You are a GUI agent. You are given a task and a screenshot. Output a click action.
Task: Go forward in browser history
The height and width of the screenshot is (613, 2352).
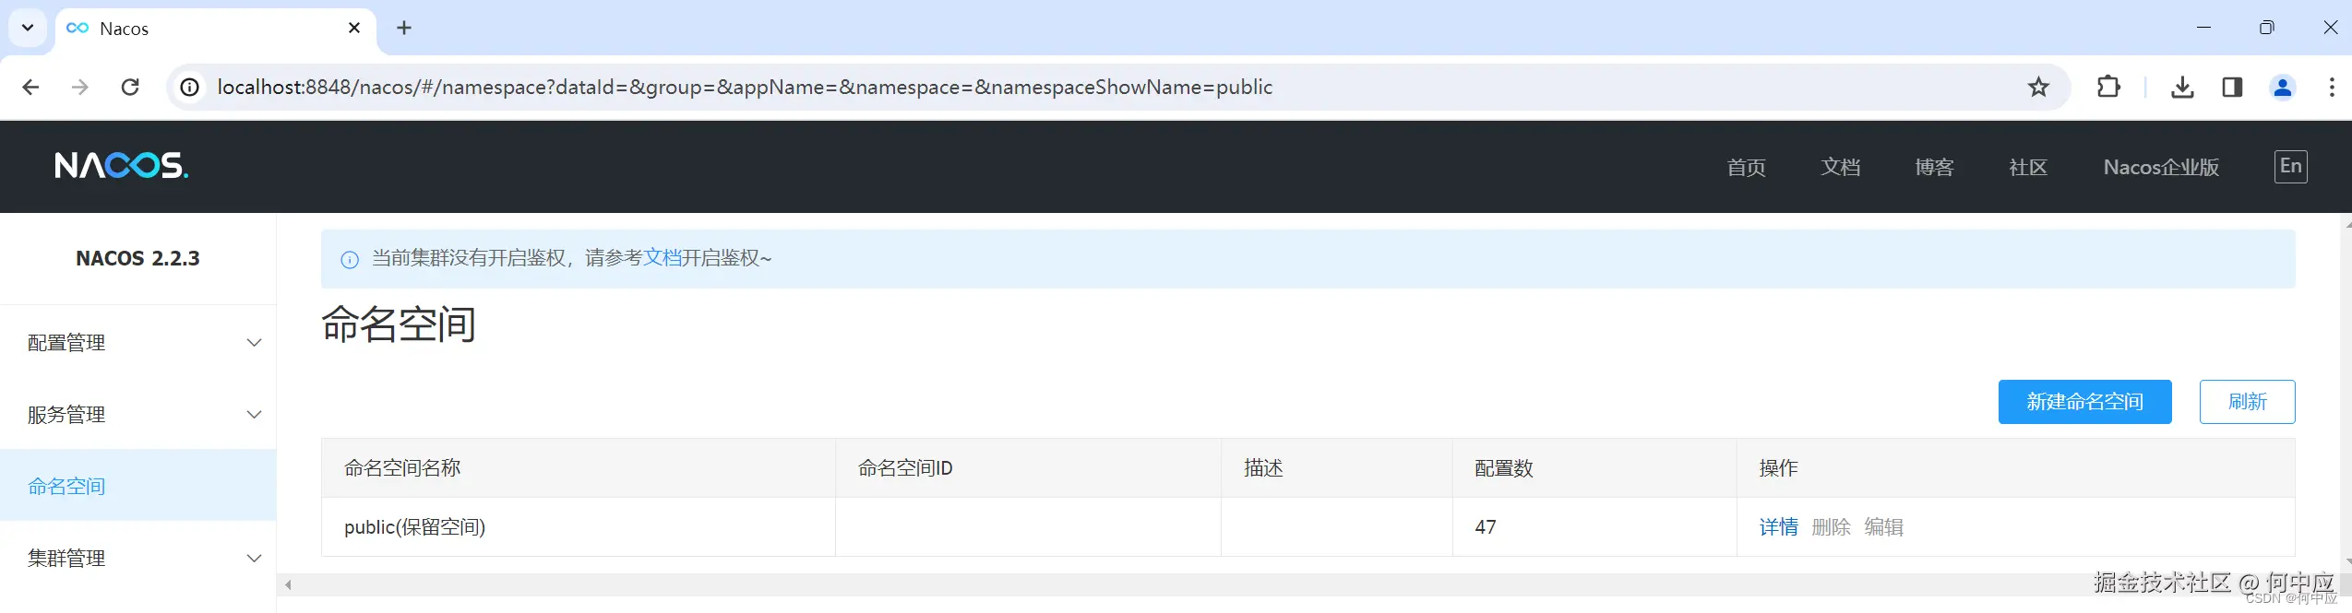[x=80, y=87]
